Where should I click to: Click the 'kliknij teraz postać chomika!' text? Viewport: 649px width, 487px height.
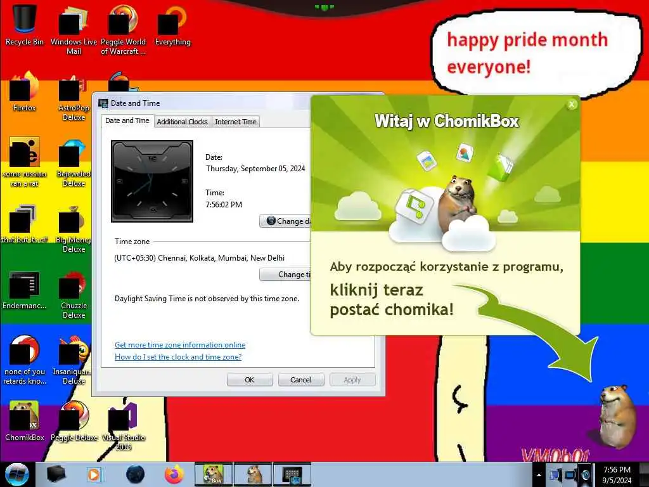click(x=392, y=300)
